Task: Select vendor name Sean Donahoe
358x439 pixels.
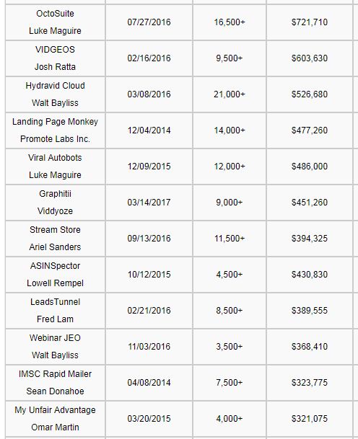Action: click(55, 391)
